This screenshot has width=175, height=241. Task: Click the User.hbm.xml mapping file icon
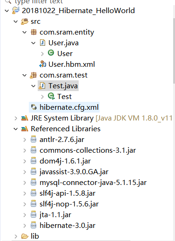point(42,64)
